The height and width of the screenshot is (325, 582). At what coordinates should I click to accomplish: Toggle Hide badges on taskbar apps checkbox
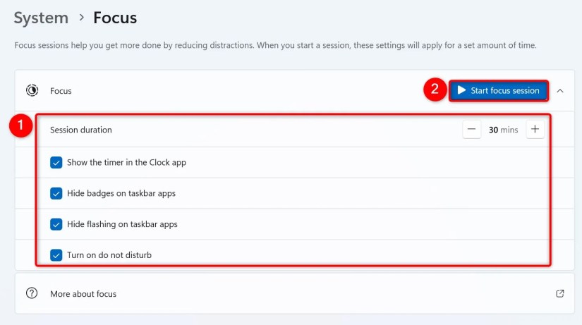pyautogui.click(x=56, y=193)
